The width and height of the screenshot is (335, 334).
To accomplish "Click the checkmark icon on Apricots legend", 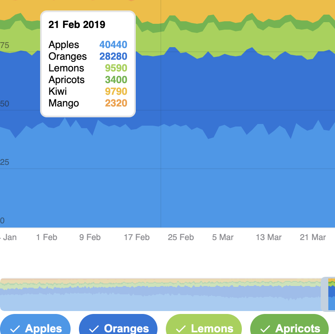I will coord(265,329).
